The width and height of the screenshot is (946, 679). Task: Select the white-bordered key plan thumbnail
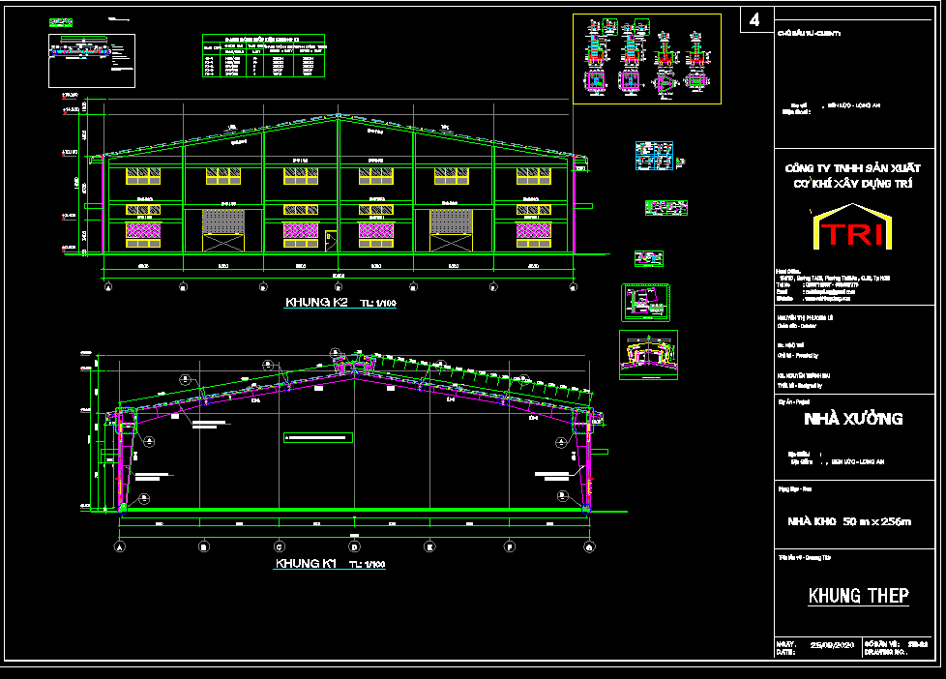92,61
